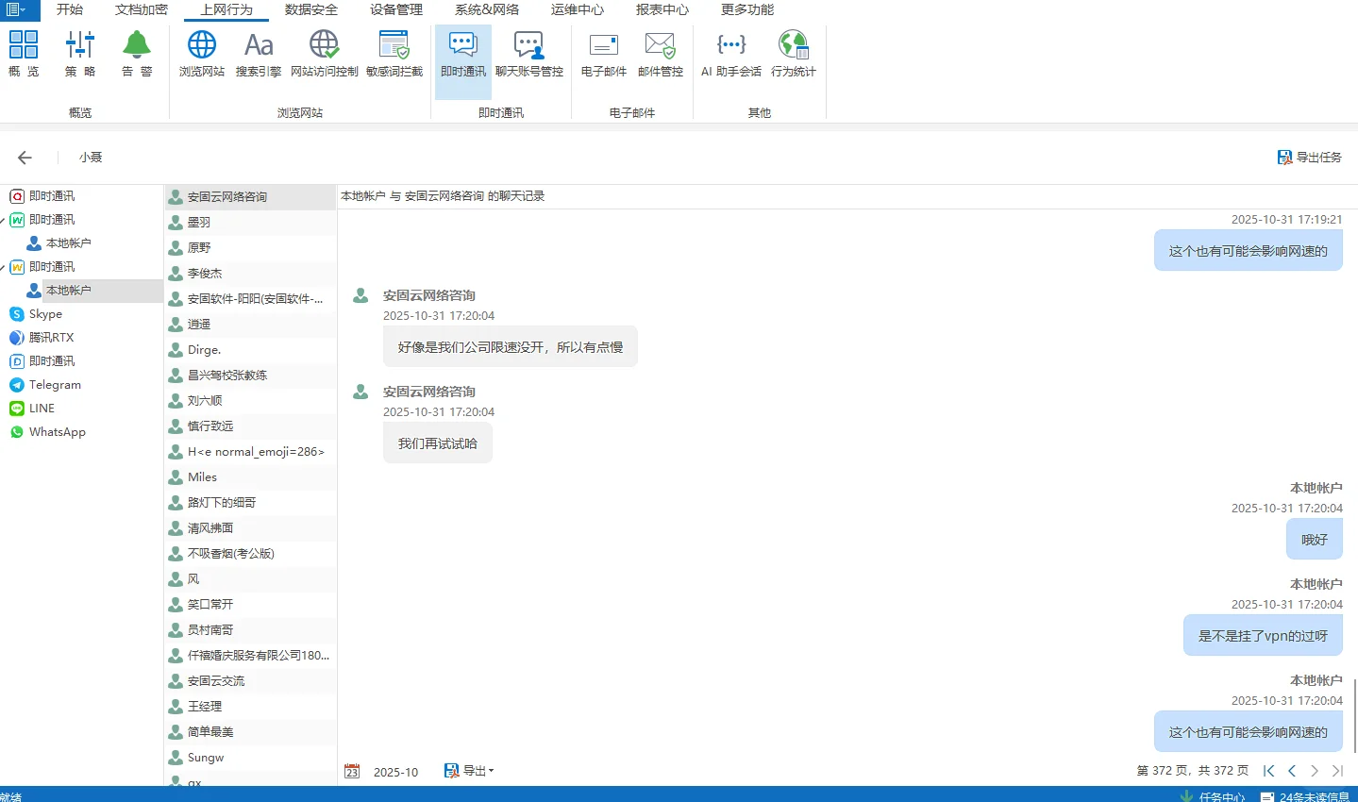Screen dimensions: 1358x802
Task: Click the 导出任务 export task button
Action: tap(1310, 158)
